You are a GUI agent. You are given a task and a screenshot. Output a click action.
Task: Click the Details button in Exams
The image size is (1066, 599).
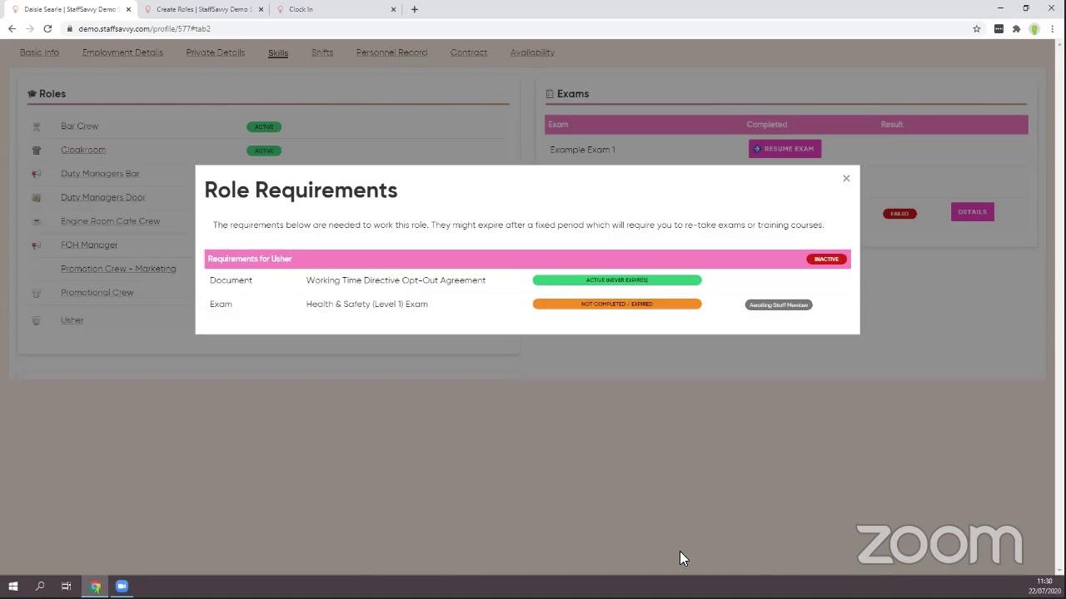click(x=972, y=212)
